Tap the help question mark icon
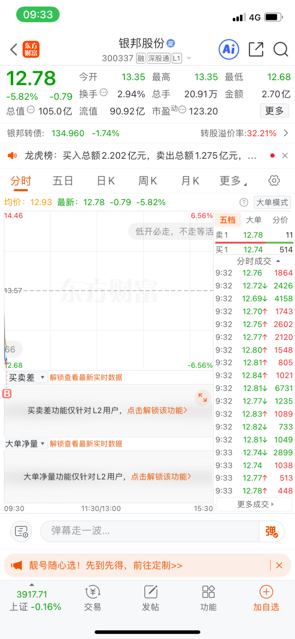The height and width of the screenshot is (639, 295). [x=244, y=203]
